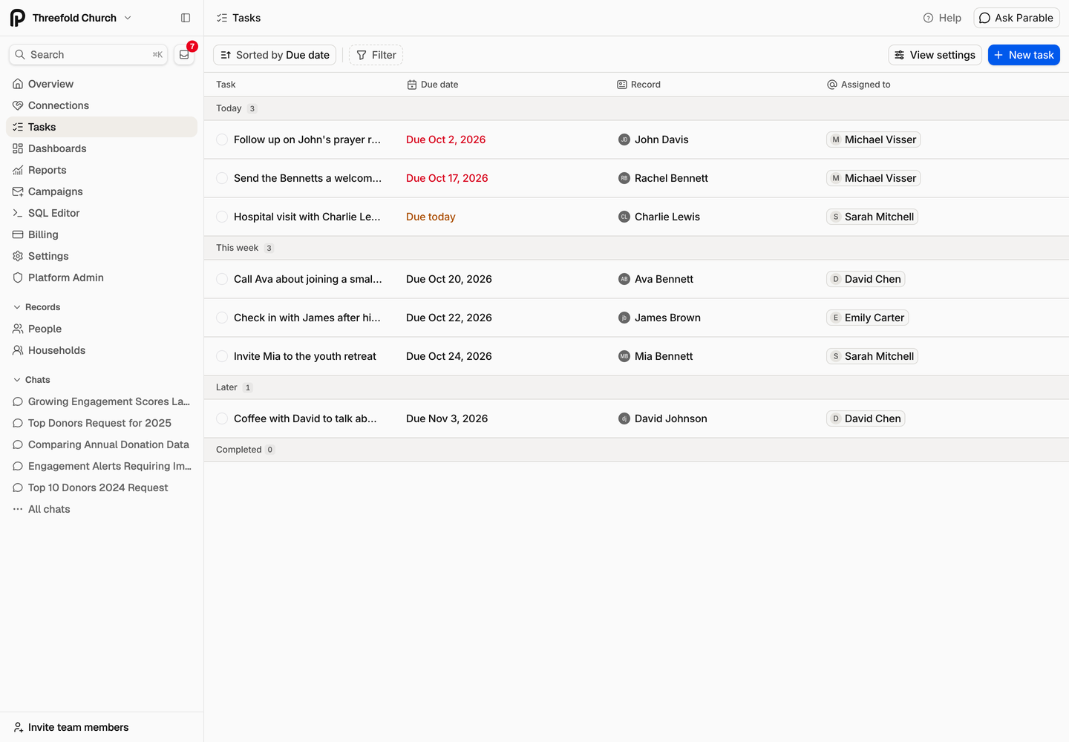Click Emily Carter assignee chip
1069x742 pixels.
[x=867, y=318]
